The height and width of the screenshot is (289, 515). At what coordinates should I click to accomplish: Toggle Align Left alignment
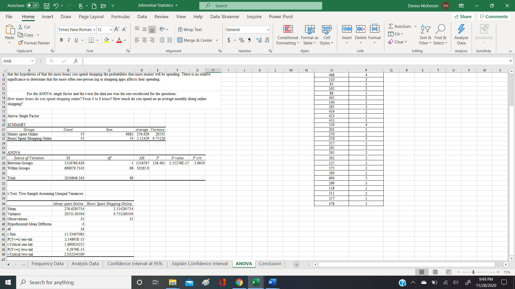[137, 40]
